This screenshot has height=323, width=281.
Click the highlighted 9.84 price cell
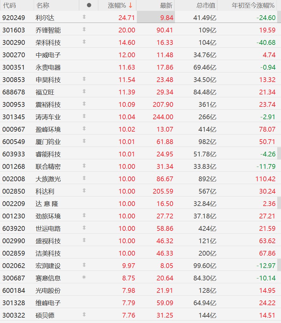click(156, 18)
